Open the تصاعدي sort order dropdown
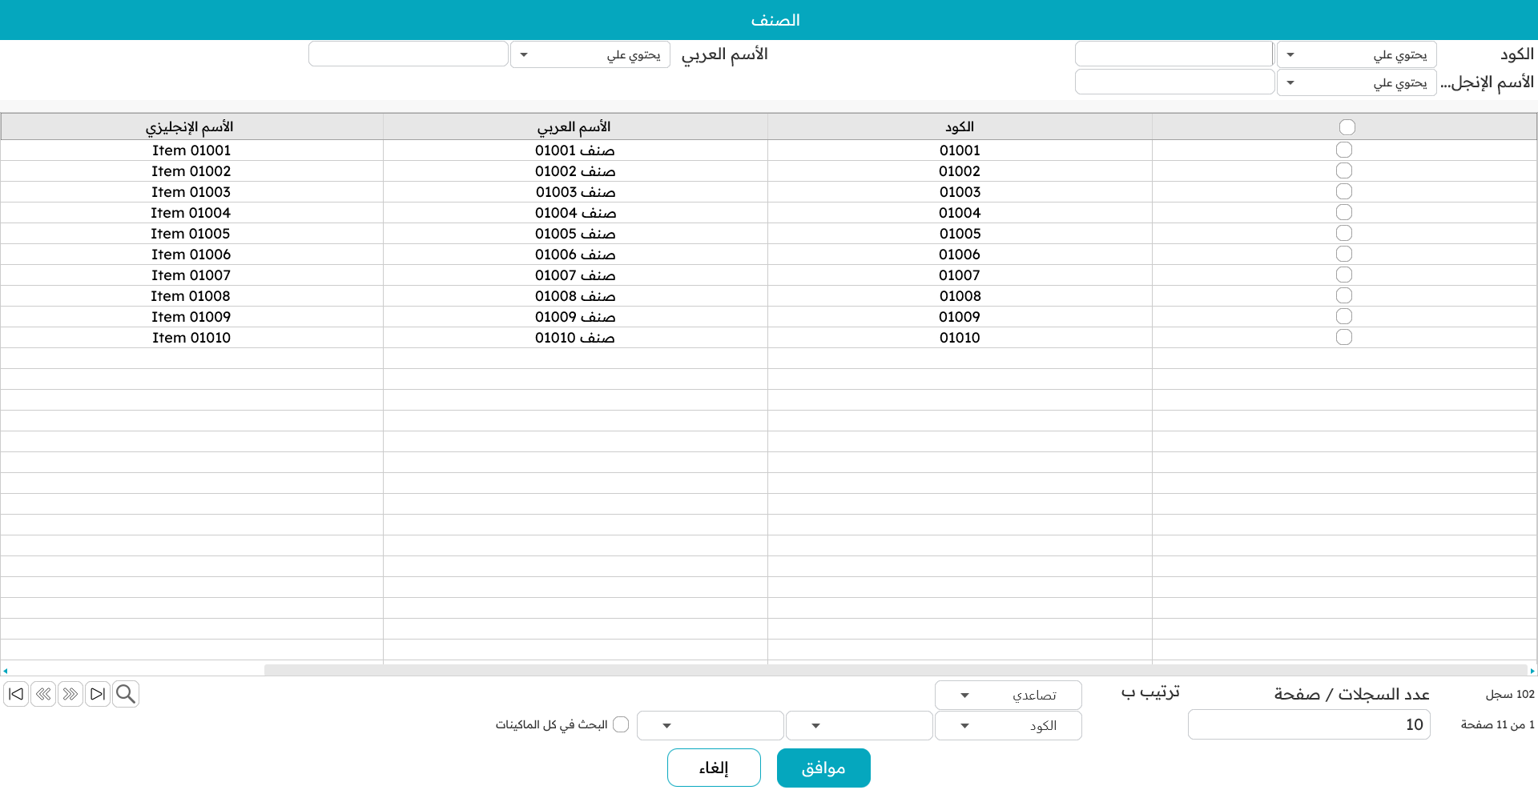This screenshot has height=806, width=1538. (x=1008, y=695)
